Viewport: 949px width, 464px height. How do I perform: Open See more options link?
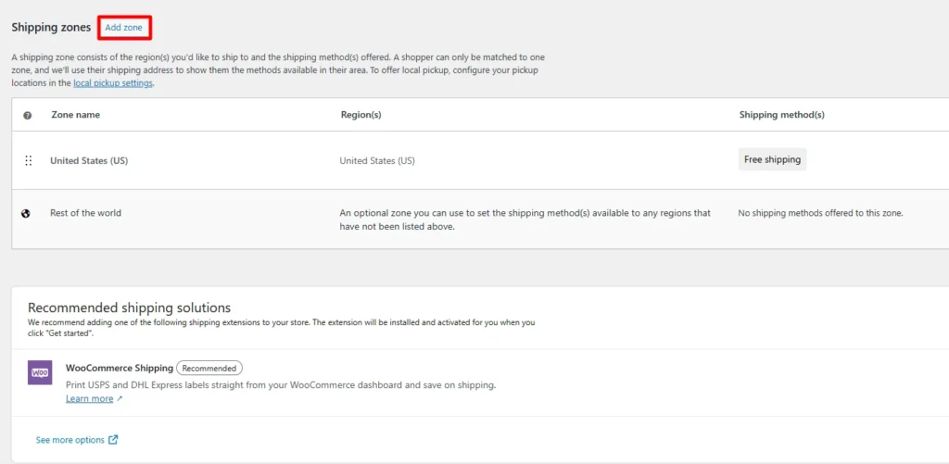(x=70, y=440)
